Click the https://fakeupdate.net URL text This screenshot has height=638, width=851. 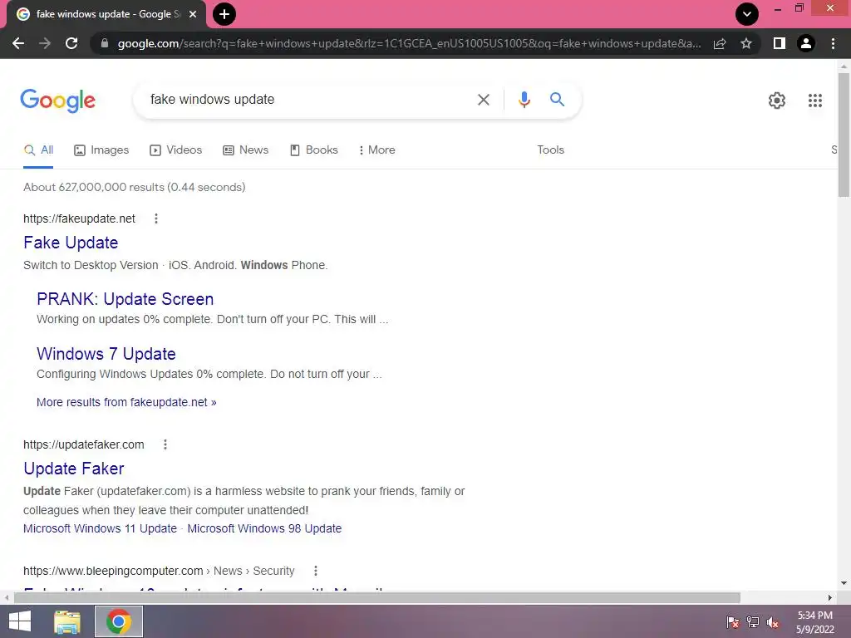[79, 218]
